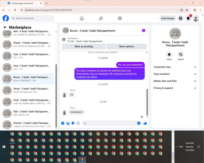Viewport: 204px width, 163px height.
Task: Open the Windows notification center icon
Action: (x=199, y=147)
